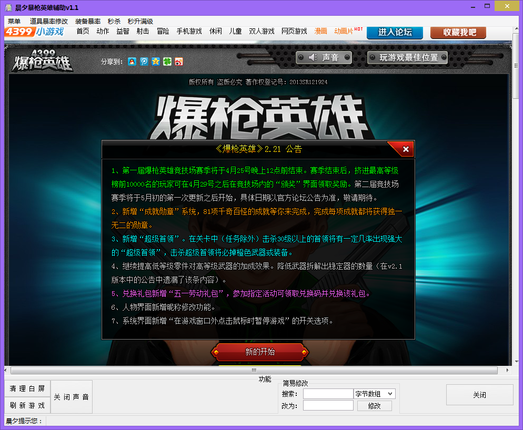Open the 字节数组 type dropdown
523x430 pixels.
point(375,394)
